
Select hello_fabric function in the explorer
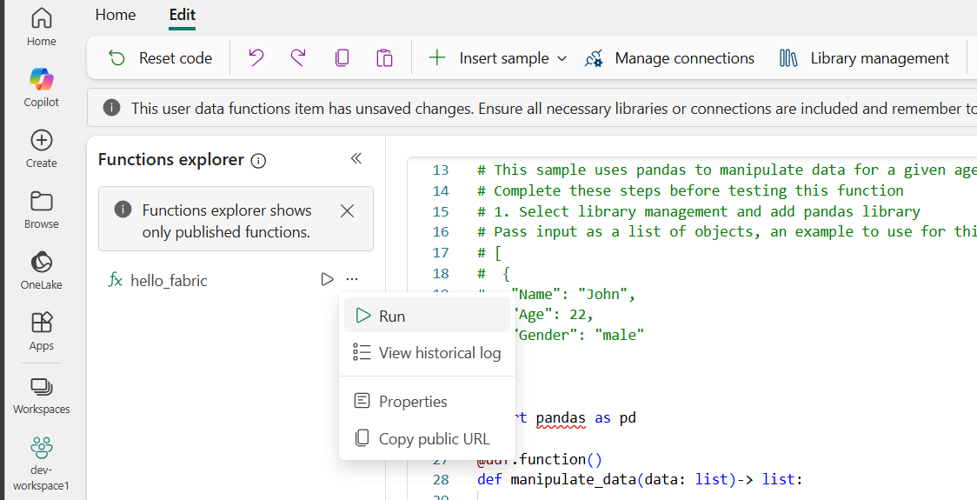tap(169, 280)
